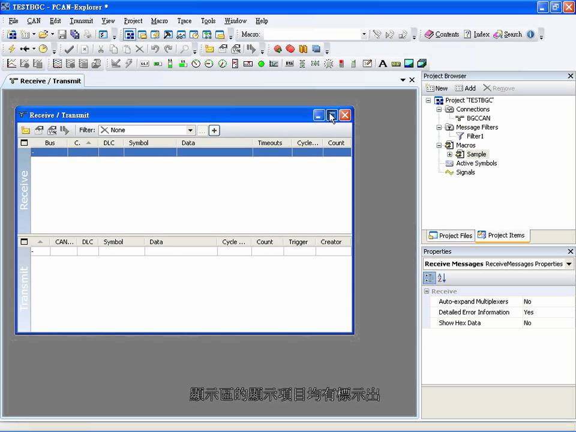The height and width of the screenshot is (432, 576).
Task: Select Signals in project tree
Action: [466, 172]
